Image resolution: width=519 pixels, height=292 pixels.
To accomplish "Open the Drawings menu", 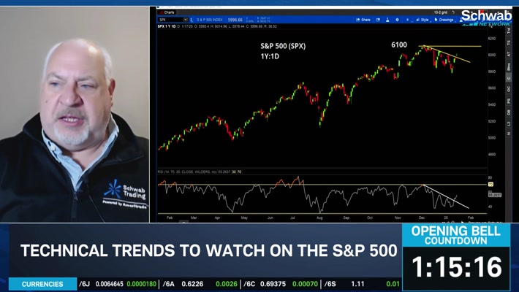I will coord(444,20).
